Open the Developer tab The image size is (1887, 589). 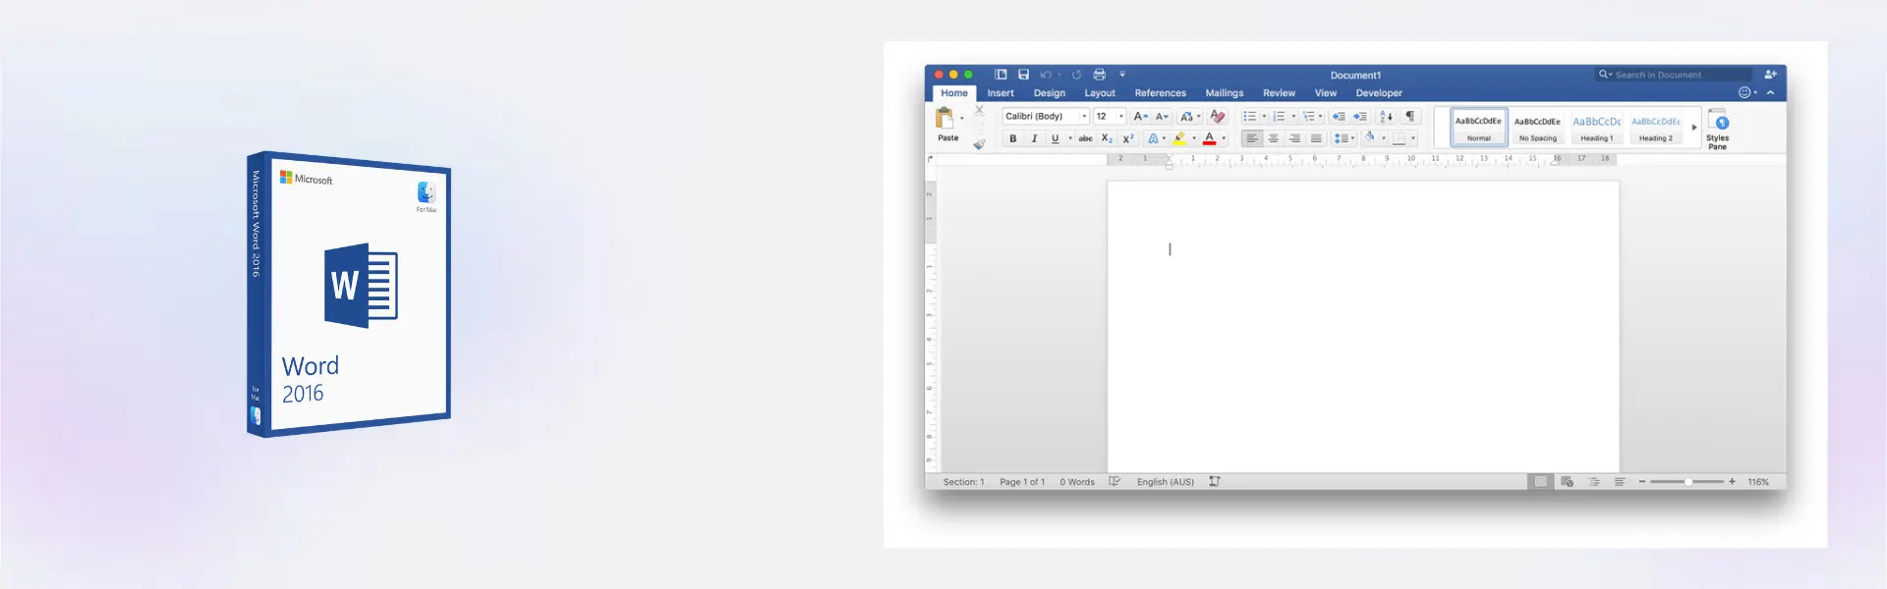pyautogui.click(x=1379, y=93)
